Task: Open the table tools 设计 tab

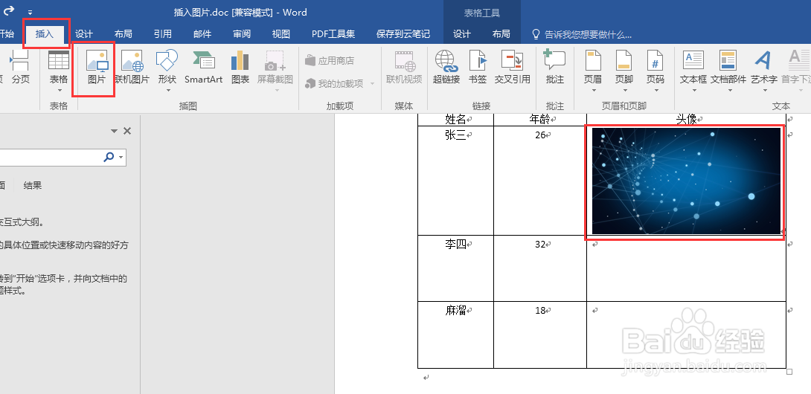Action: (x=462, y=34)
